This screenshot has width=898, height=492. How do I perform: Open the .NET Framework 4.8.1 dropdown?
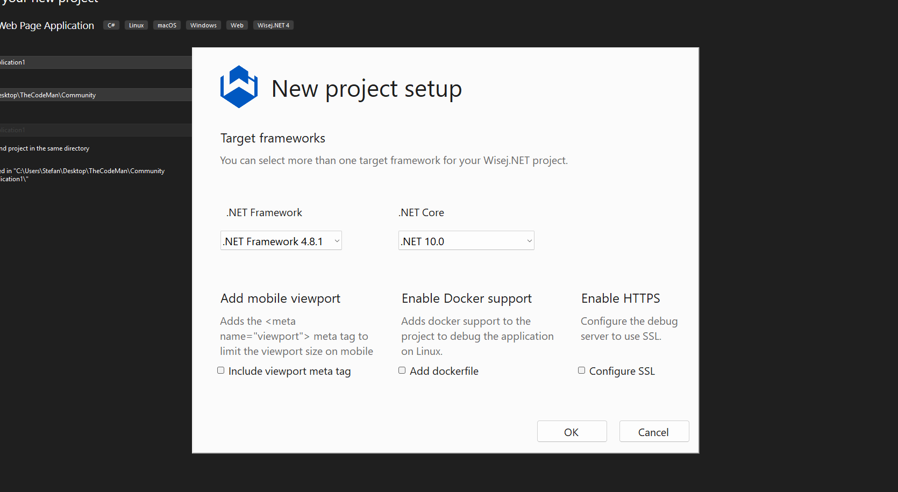pyautogui.click(x=281, y=241)
